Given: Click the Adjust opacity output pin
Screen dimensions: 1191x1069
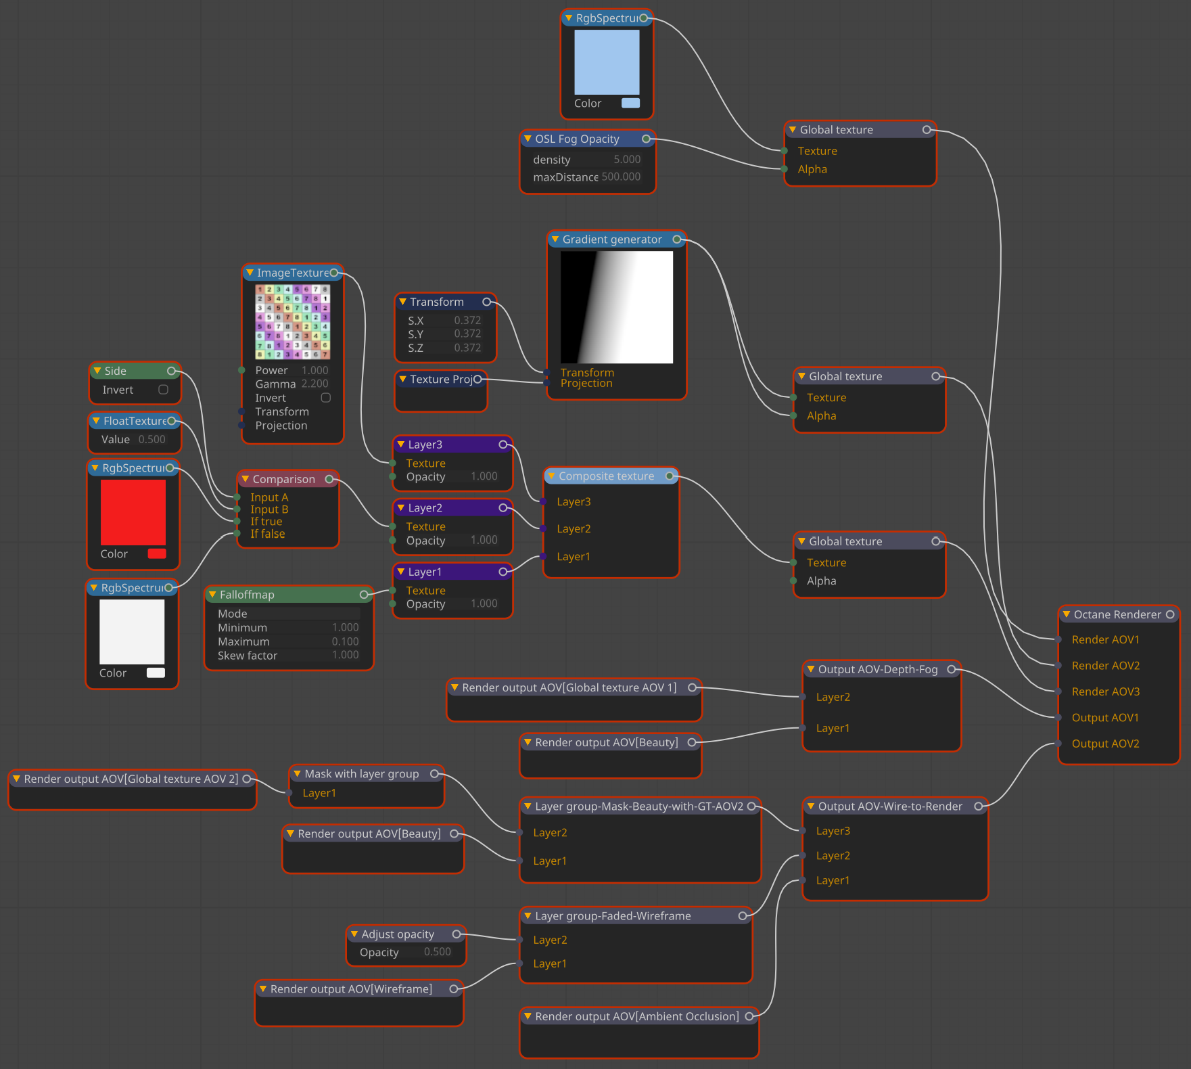Looking at the screenshot, I should (x=457, y=934).
